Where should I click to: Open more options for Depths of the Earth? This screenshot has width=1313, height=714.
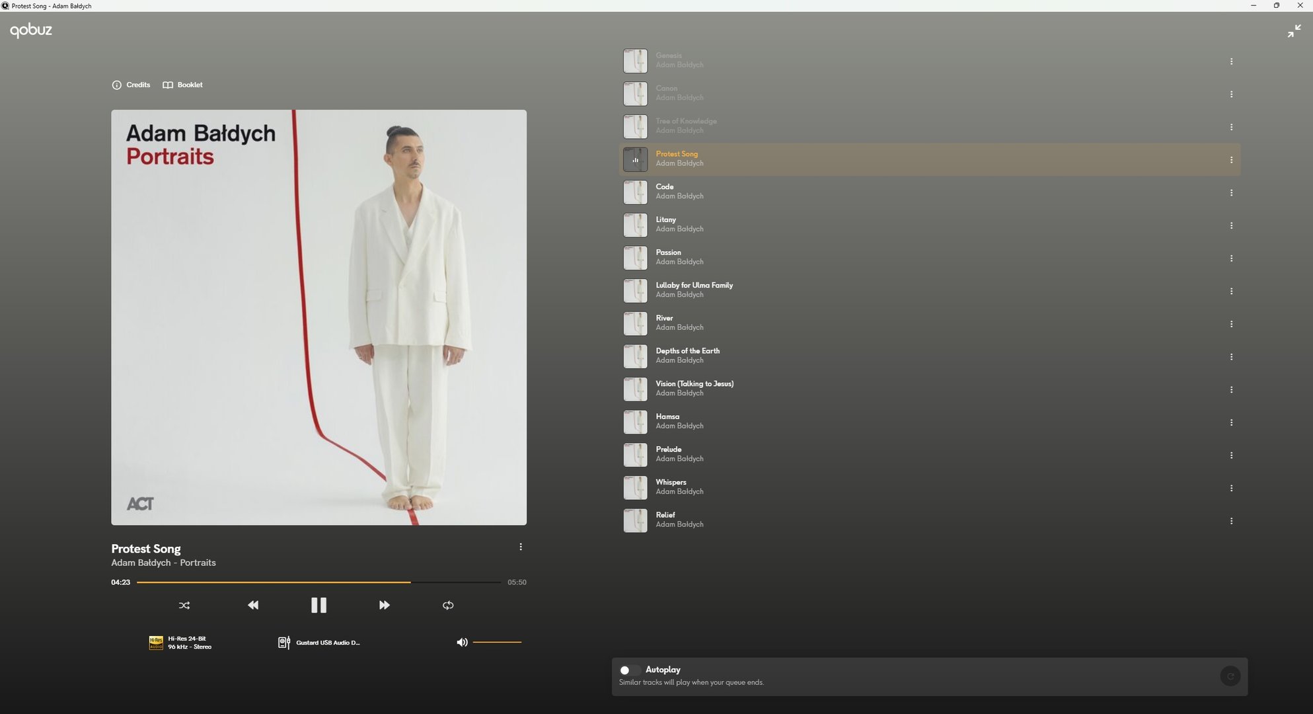1231,357
